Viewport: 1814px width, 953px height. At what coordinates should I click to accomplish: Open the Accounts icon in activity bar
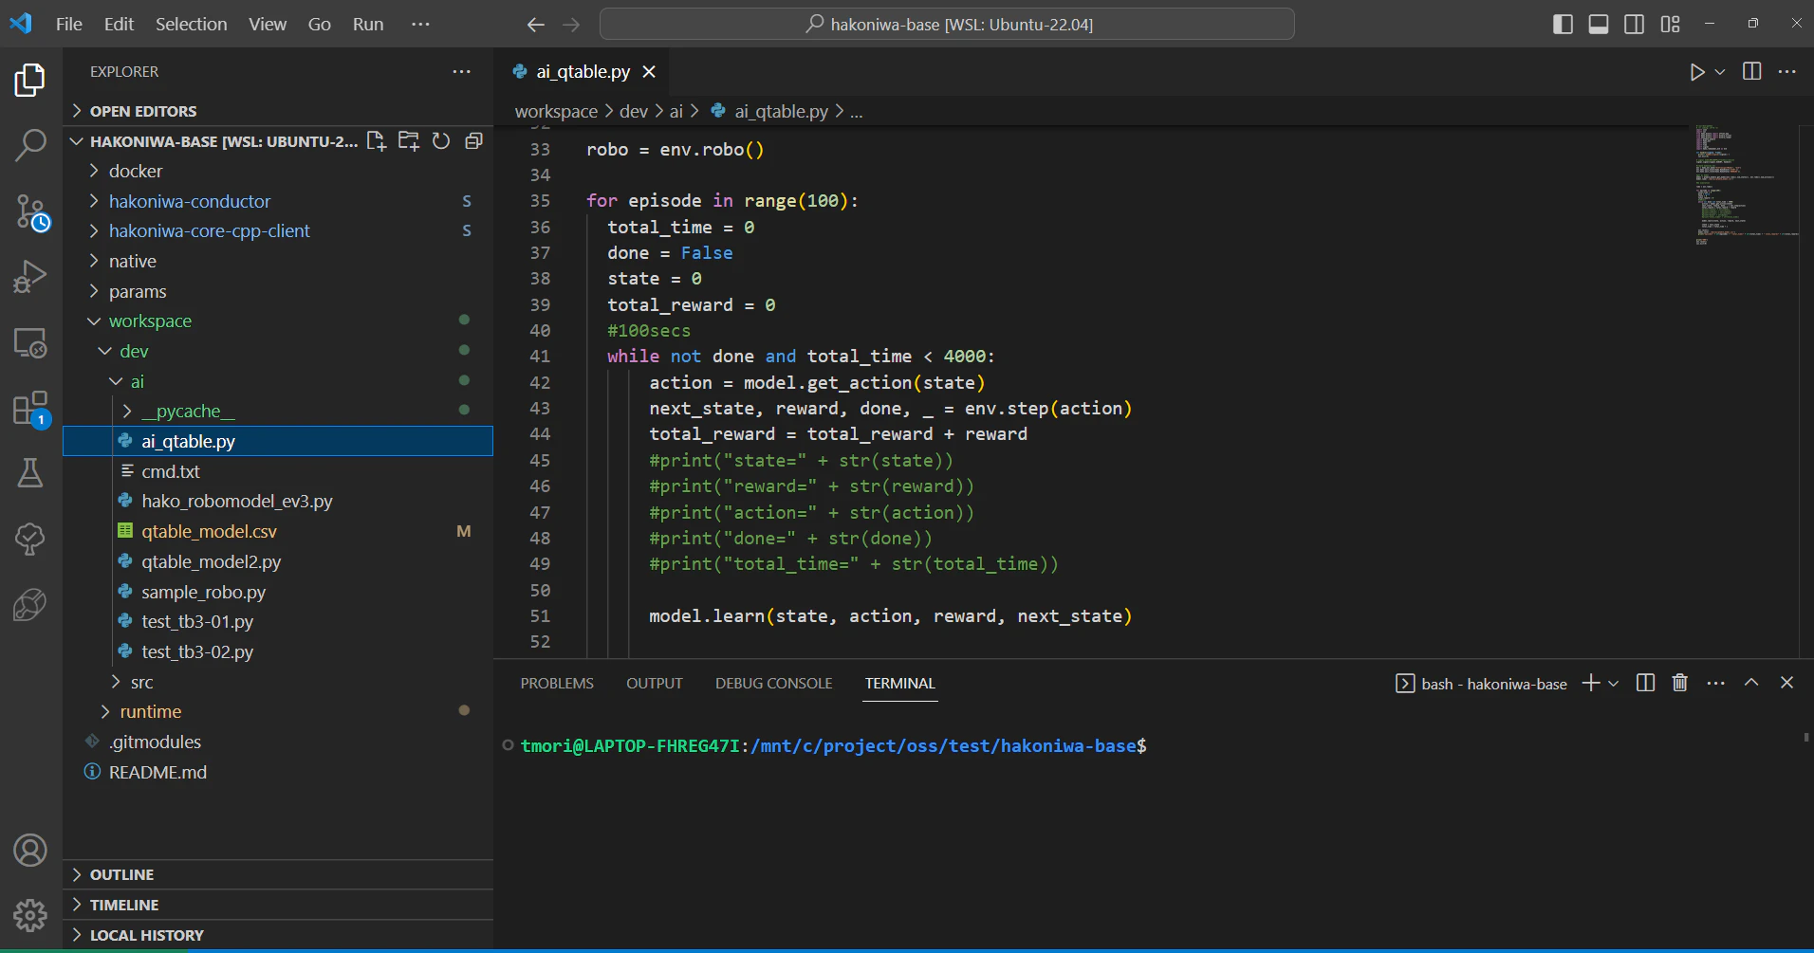pyautogui.click(x=30, y=851)
